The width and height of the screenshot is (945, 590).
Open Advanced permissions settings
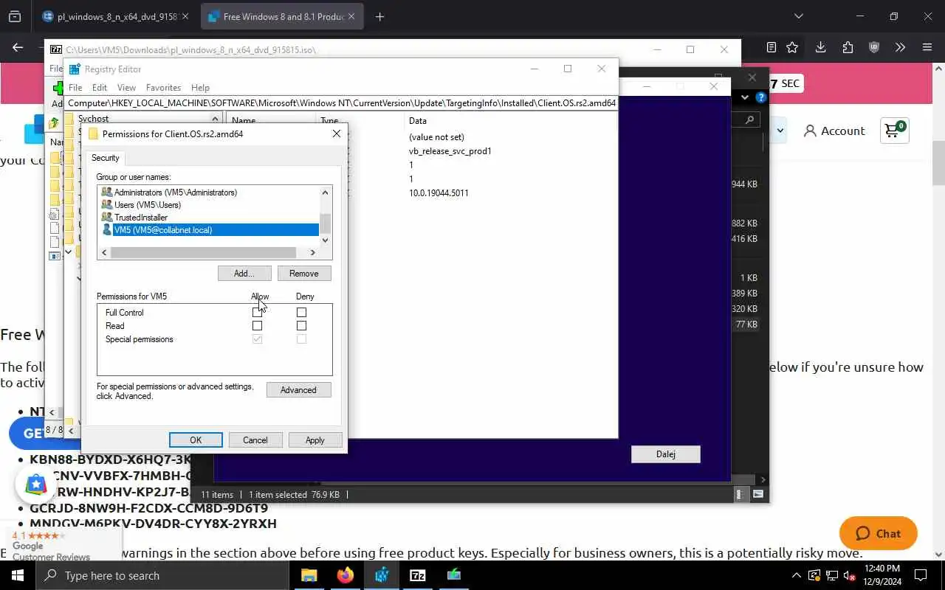pyautogui.click(x=298, y=389)
